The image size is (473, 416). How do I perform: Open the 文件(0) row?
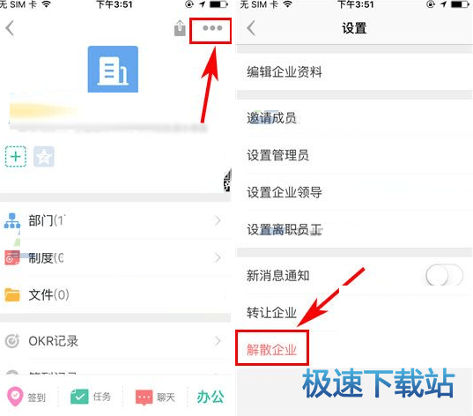pos(115,294)
